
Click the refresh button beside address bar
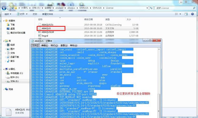click(x=151, y=8)
